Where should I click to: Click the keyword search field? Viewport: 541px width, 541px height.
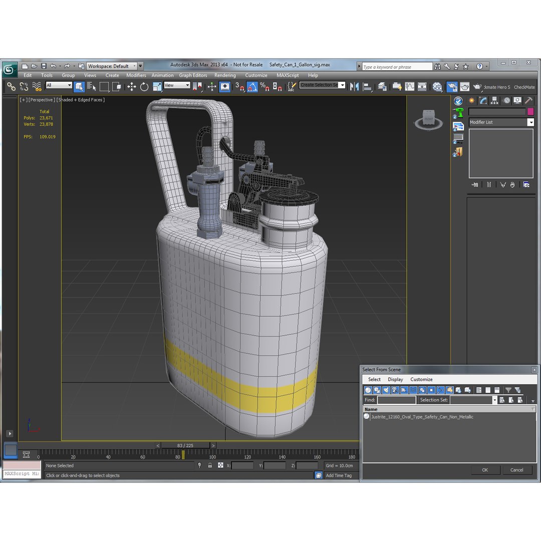coord(397,67)
